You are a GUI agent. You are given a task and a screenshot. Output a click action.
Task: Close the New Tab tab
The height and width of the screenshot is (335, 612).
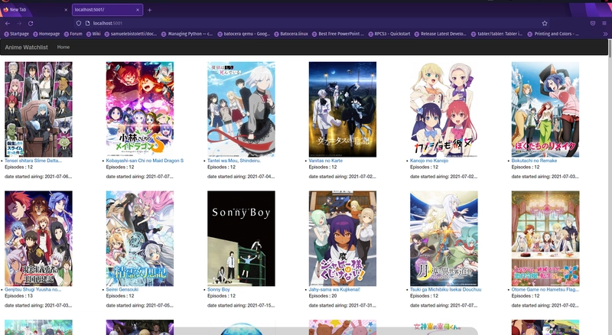pos(66,10)
